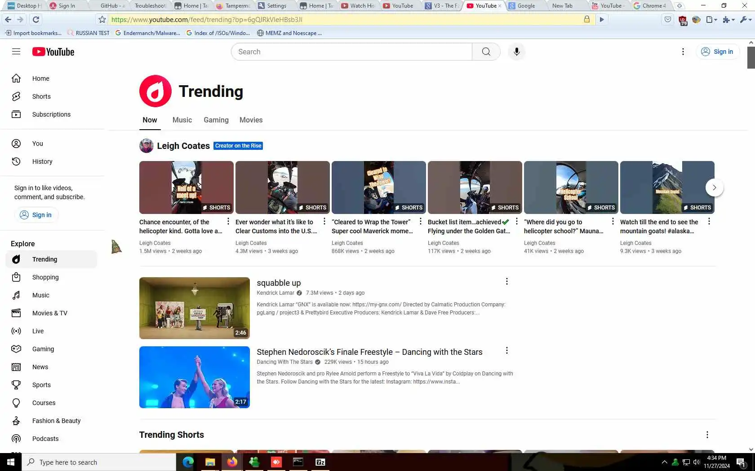Screen dimensions: 755x471
Task: Open Fashion & Beauty in sidebar
Action: [x=52, y=421]
